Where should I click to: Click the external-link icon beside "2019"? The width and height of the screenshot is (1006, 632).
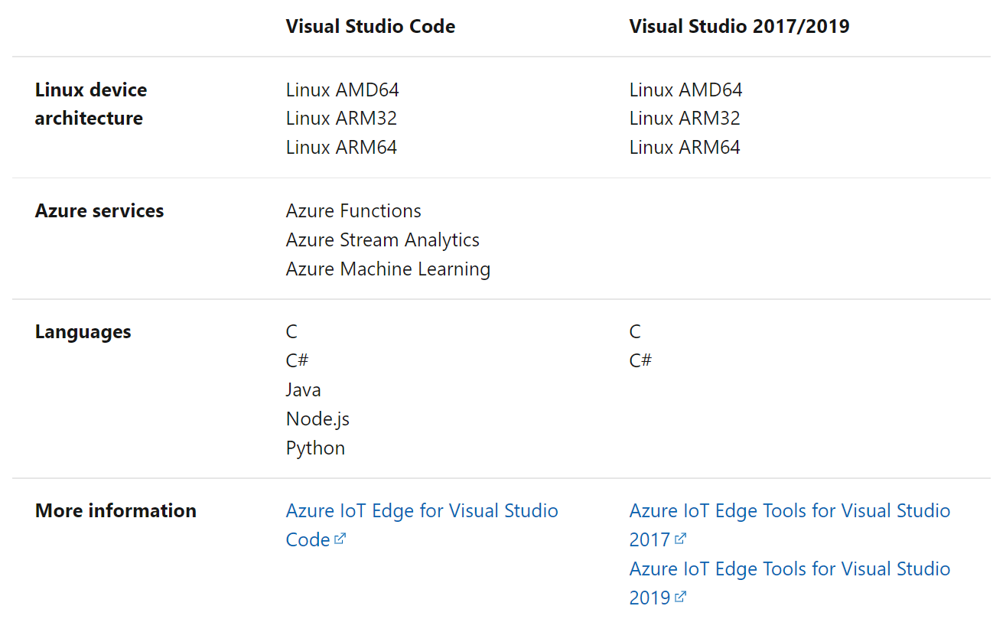pos(680,597)
